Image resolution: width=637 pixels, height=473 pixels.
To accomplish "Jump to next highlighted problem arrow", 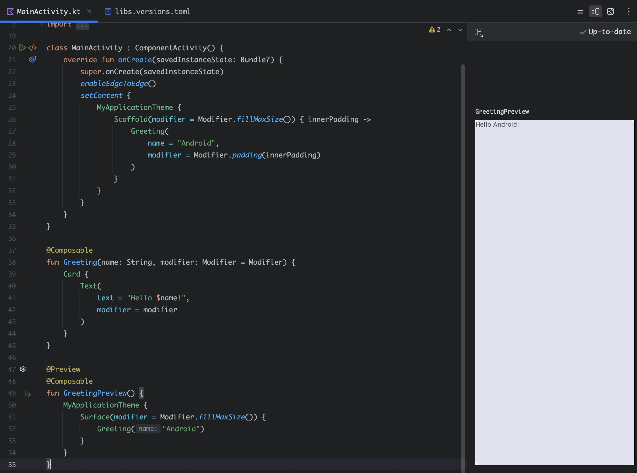I will (460, 30).
